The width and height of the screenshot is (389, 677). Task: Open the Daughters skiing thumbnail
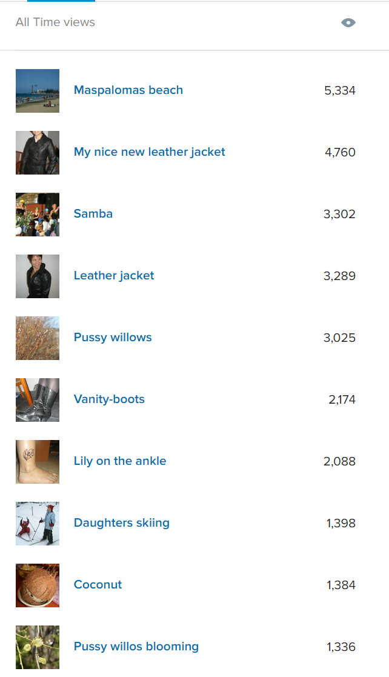38,524
